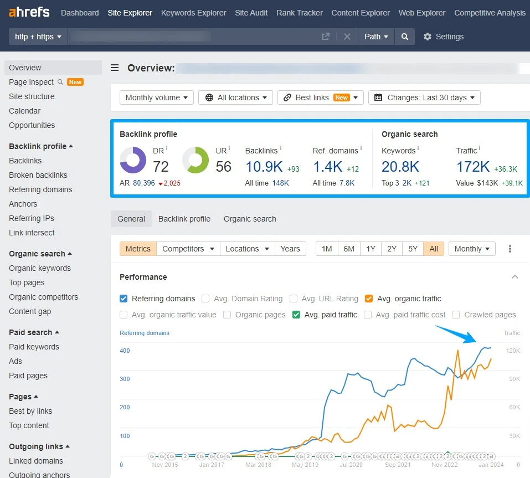Viewport: 530px width, 478px height.
Task: Click the Ahrefs logo
Action: click(29, 13)
